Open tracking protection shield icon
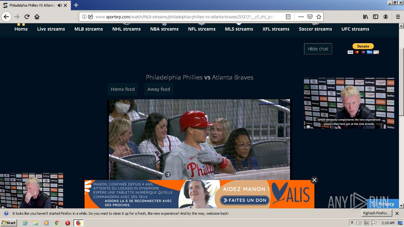404x227 pixels. (91, 17)
